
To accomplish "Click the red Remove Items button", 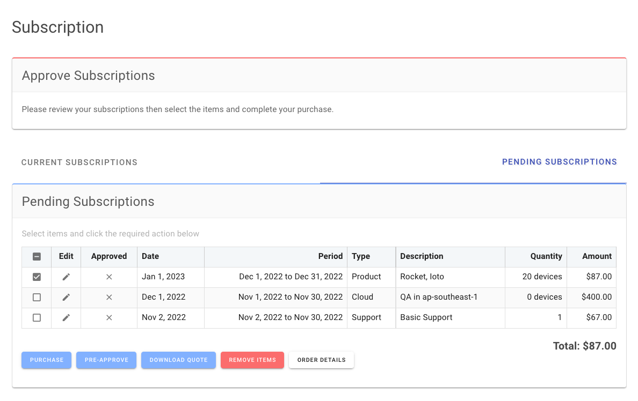I will 252,360.
